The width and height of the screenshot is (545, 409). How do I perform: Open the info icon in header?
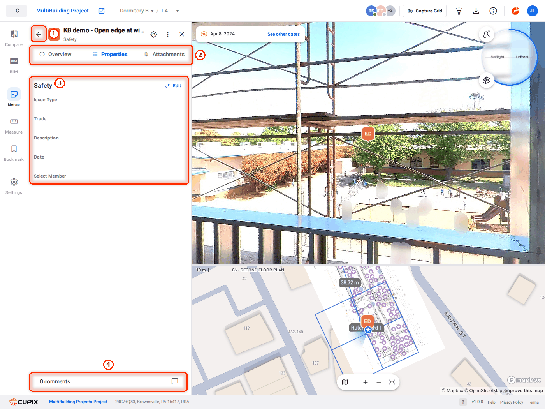pyautogui.click(x=493, y=11)
